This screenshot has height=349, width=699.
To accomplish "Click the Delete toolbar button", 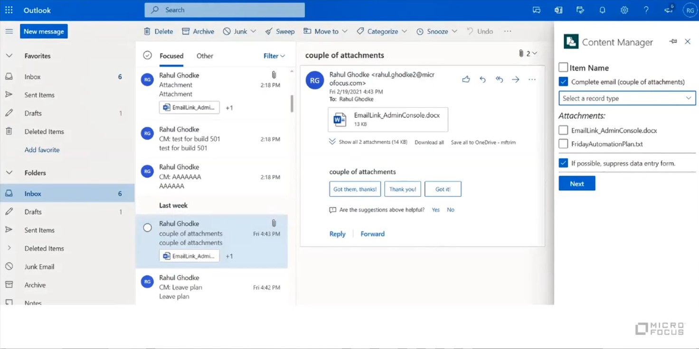I will 159,31.
